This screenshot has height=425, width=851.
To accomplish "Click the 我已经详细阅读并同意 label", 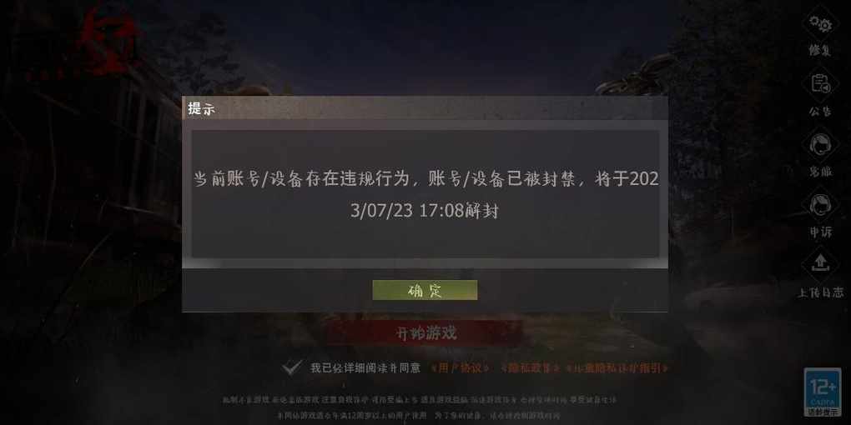I will 365,367.
